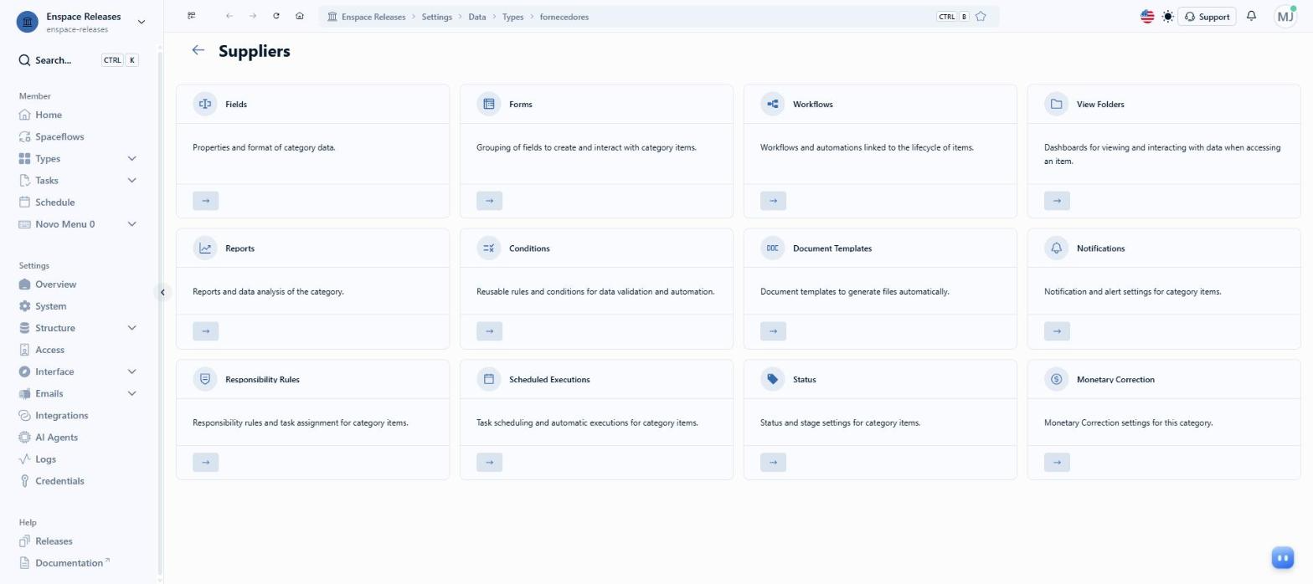Click the Support button

point(1207,17)
